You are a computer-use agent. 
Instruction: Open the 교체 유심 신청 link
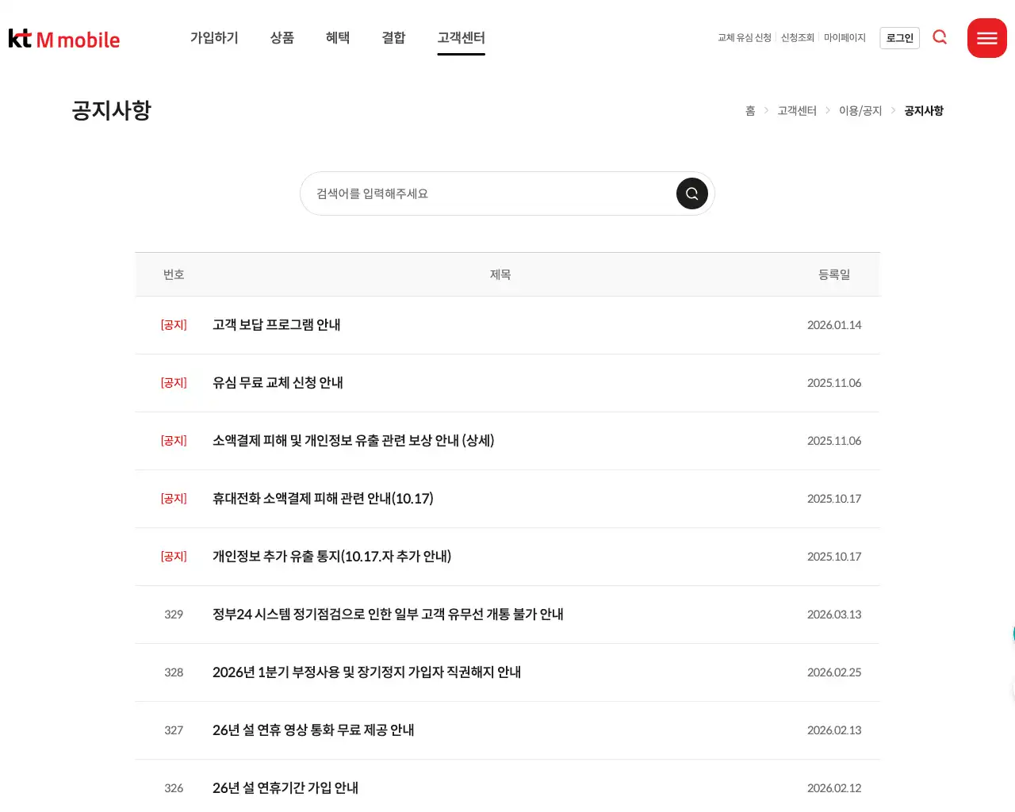click(744, 38)
